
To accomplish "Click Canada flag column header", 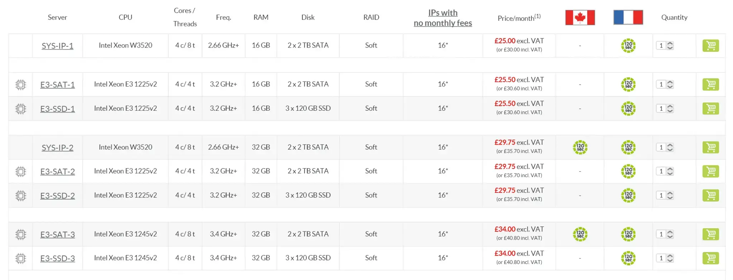I will 580,17.
